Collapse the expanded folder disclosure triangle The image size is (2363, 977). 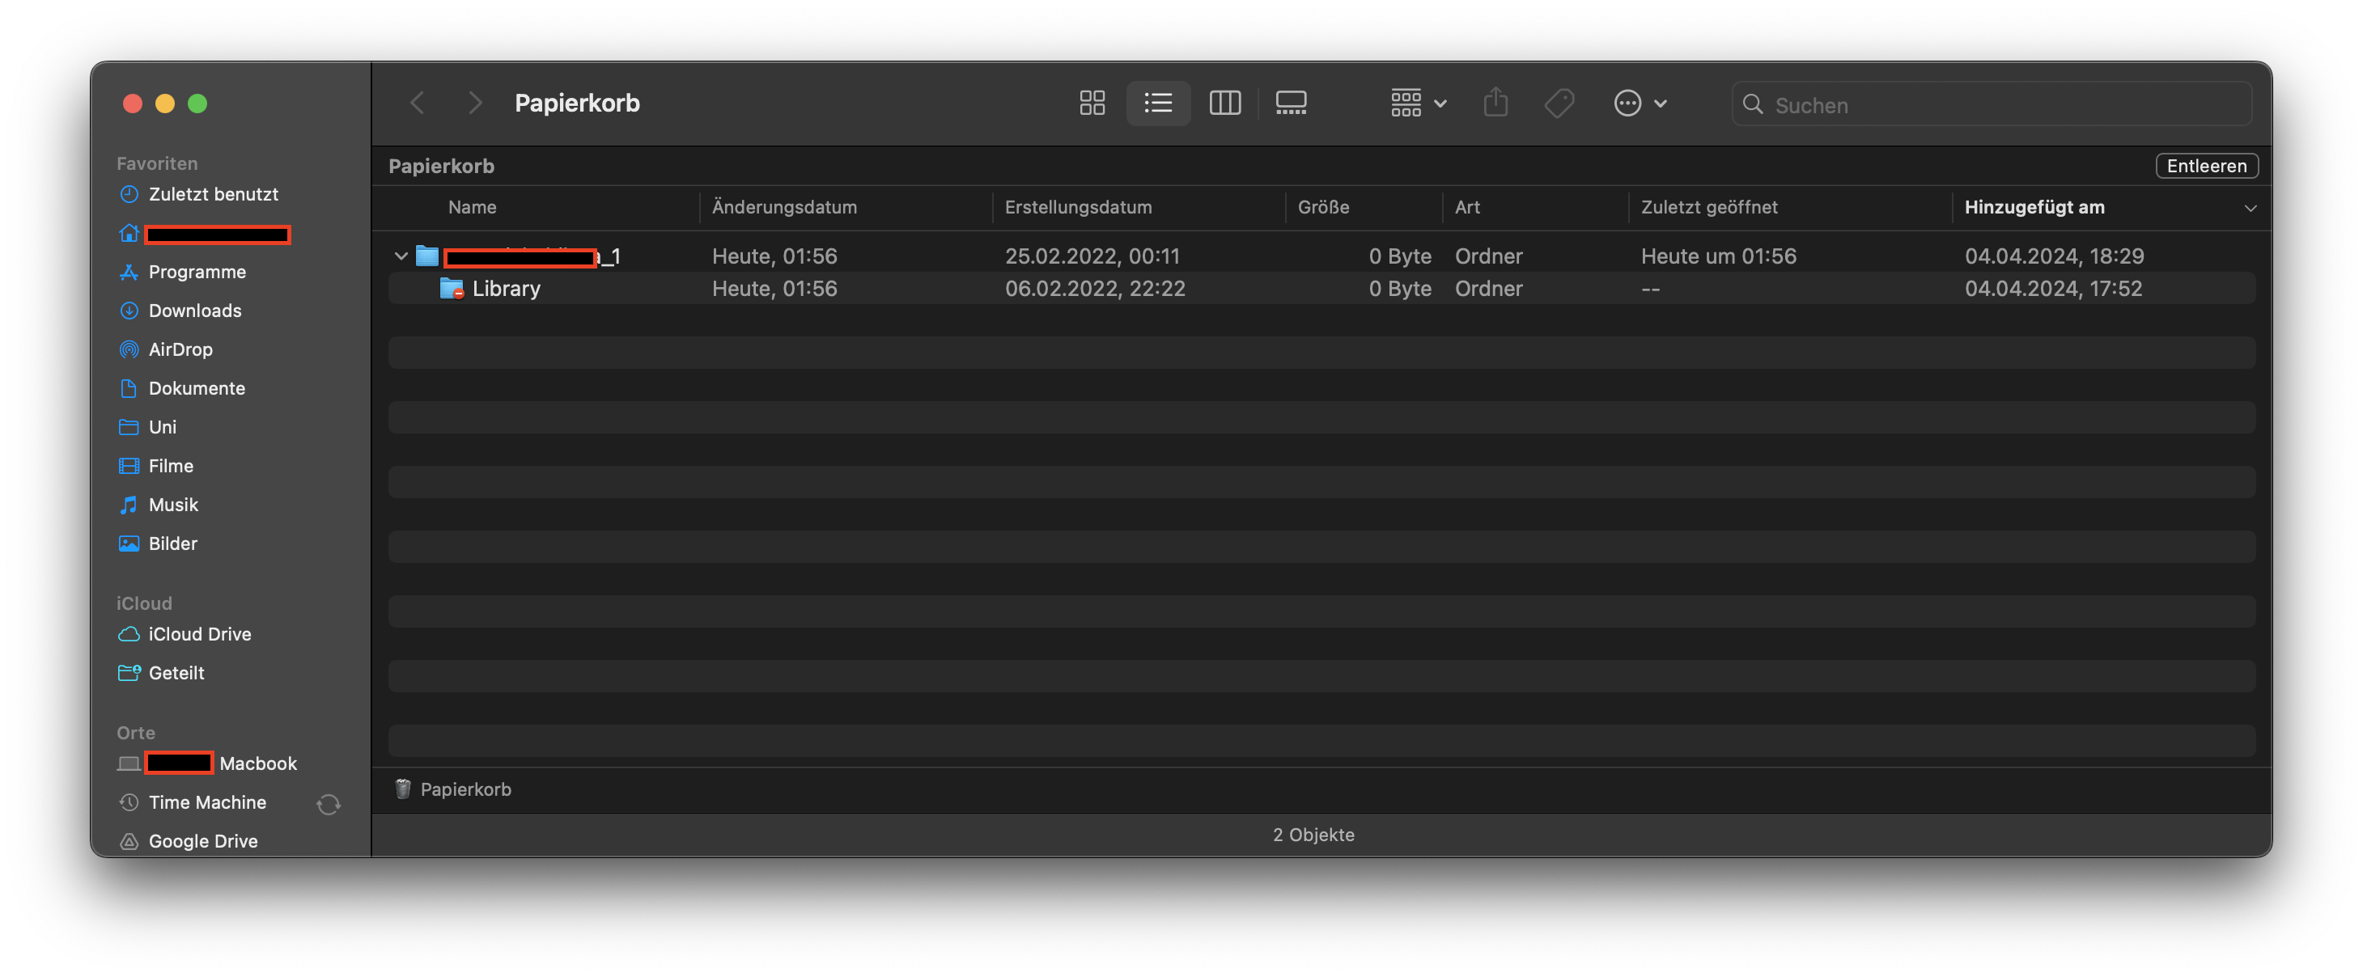coord(401,256)
